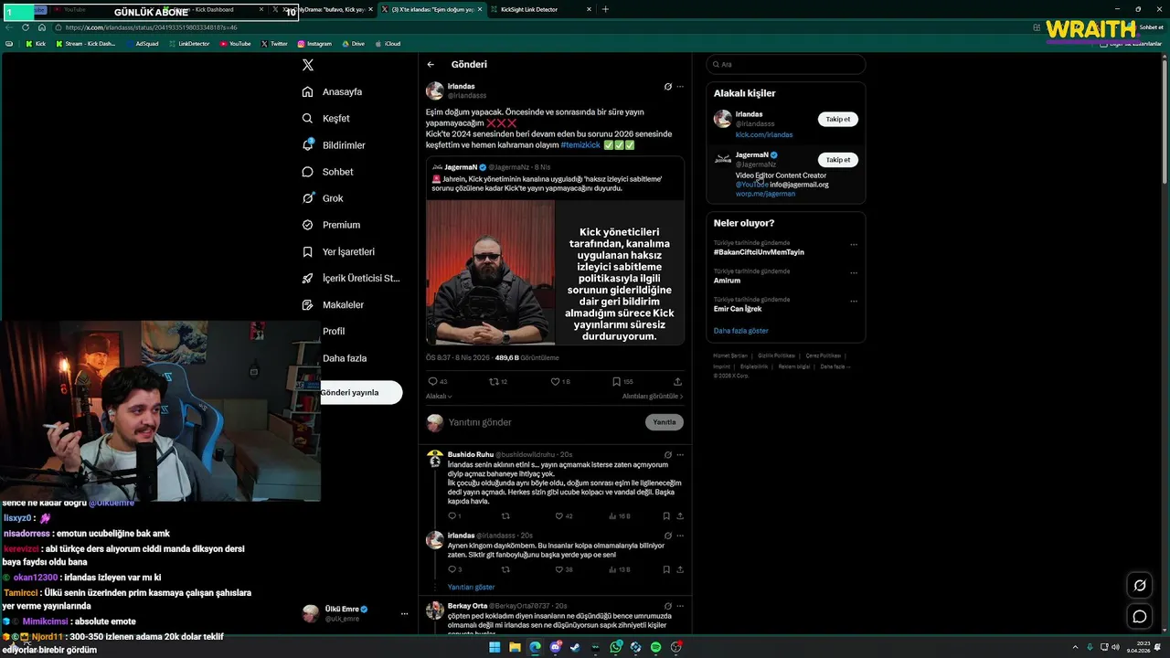The image size is (1170, 658).
Task: Share the main post
Action: [x=677, y=382]
